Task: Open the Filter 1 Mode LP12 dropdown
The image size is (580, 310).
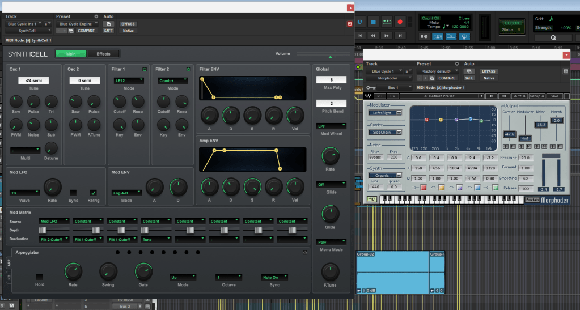Action: (x=128, y=81)
